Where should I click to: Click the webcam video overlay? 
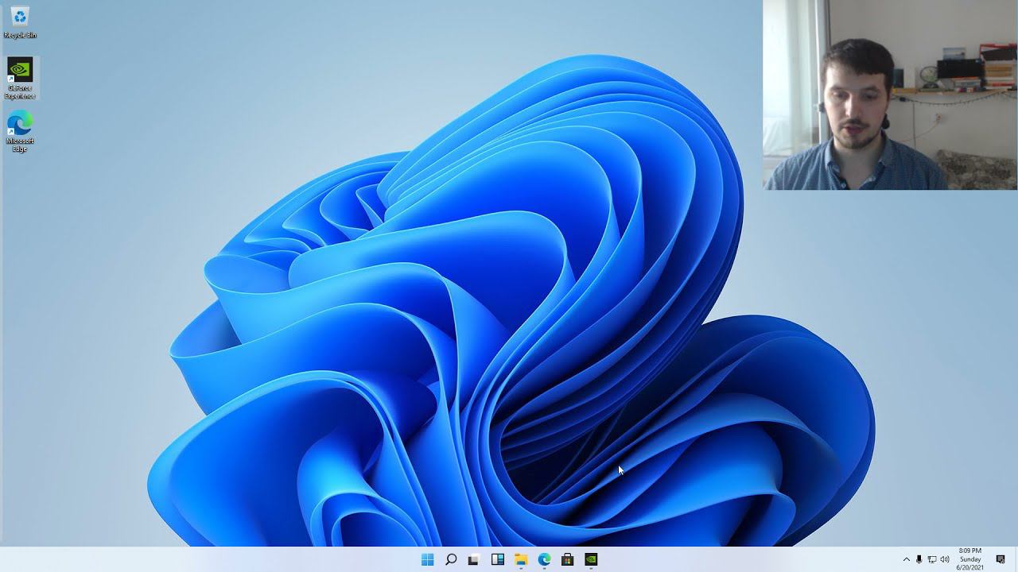pyautogui.click(x=890, y=95)
